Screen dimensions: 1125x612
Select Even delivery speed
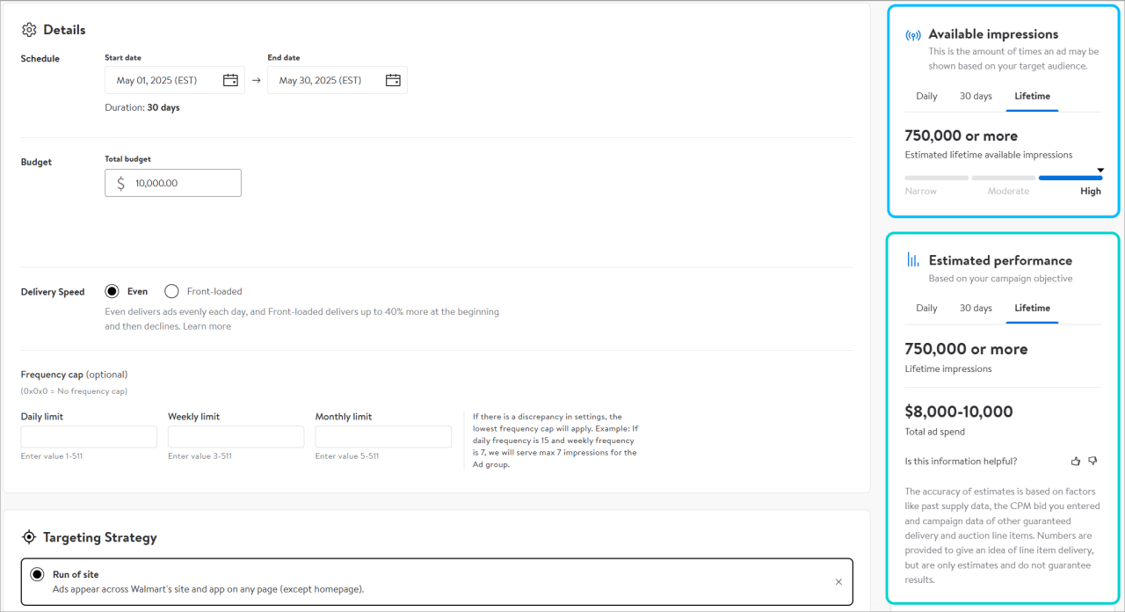point(112,291)
